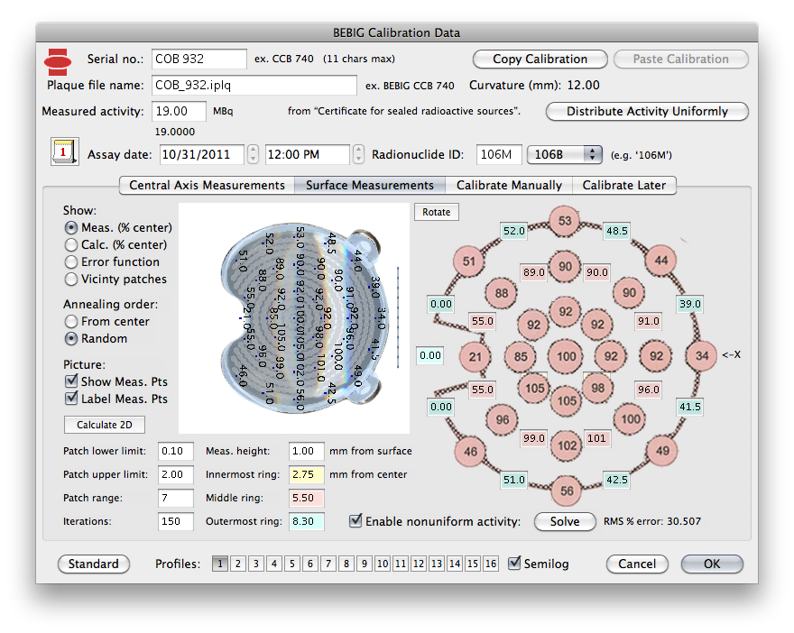Select the outer circle labeled 46
794x633 pixels.
(470, 452)
